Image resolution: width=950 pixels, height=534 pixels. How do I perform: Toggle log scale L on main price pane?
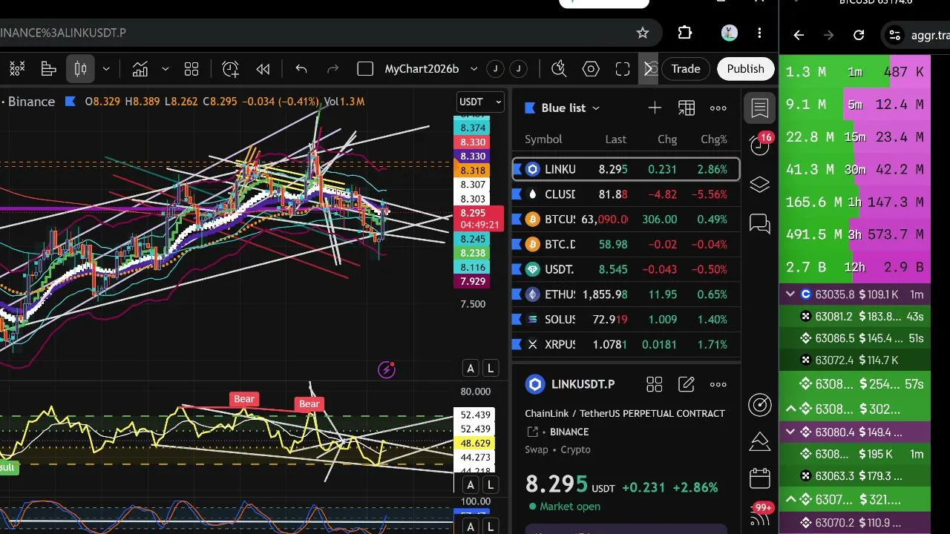coord(491,369)
